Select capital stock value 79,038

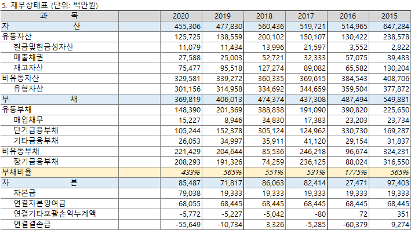(190, 194)
